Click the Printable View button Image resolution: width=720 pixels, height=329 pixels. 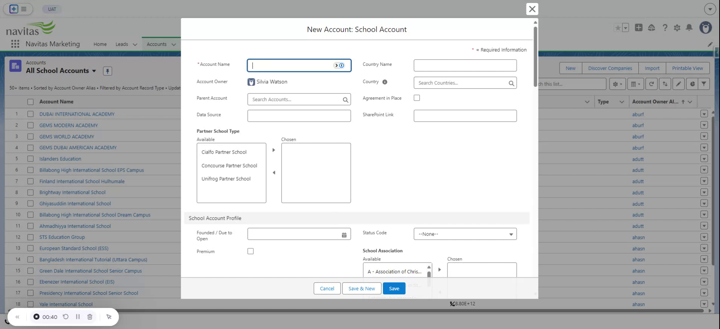pyautogui.click(x=688, y=68)
